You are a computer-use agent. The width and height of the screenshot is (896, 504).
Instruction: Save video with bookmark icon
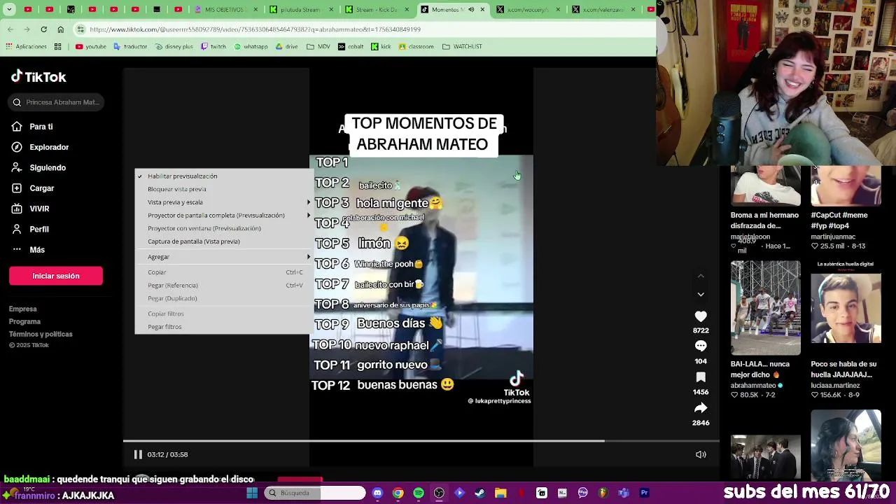pos(701,377)
